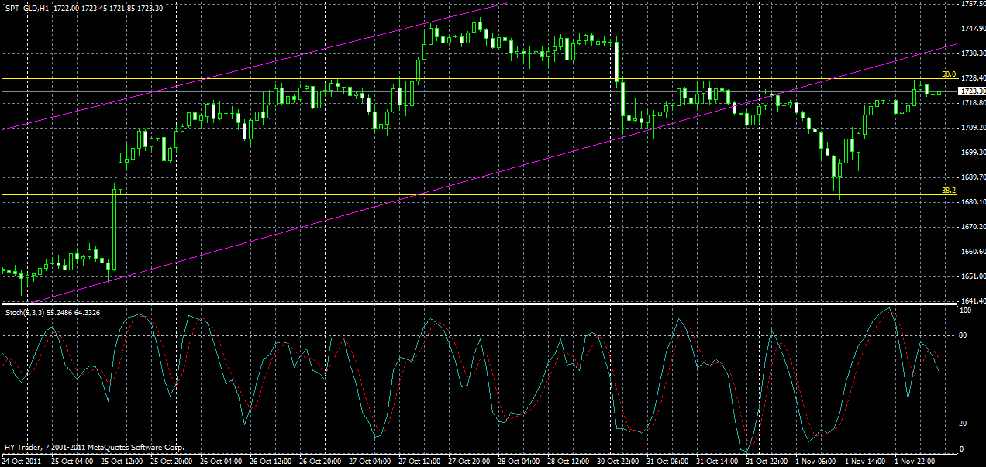The image size is (986, 467).
Task: Click time axis label 25 Oct 04:00
Action: [x=74, y=462]
